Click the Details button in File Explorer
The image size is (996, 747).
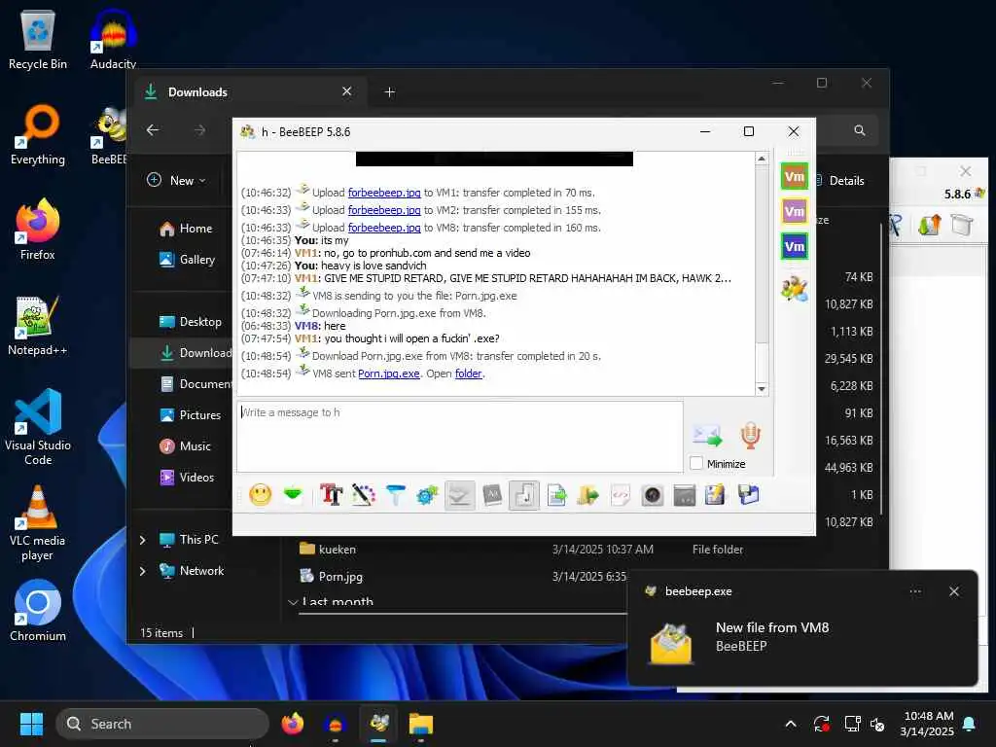[x=839, y=180]
